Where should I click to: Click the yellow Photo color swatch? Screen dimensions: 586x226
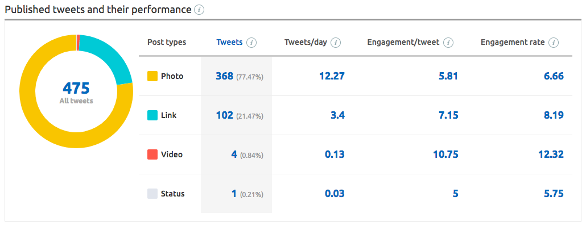click(x=152, y=77)
